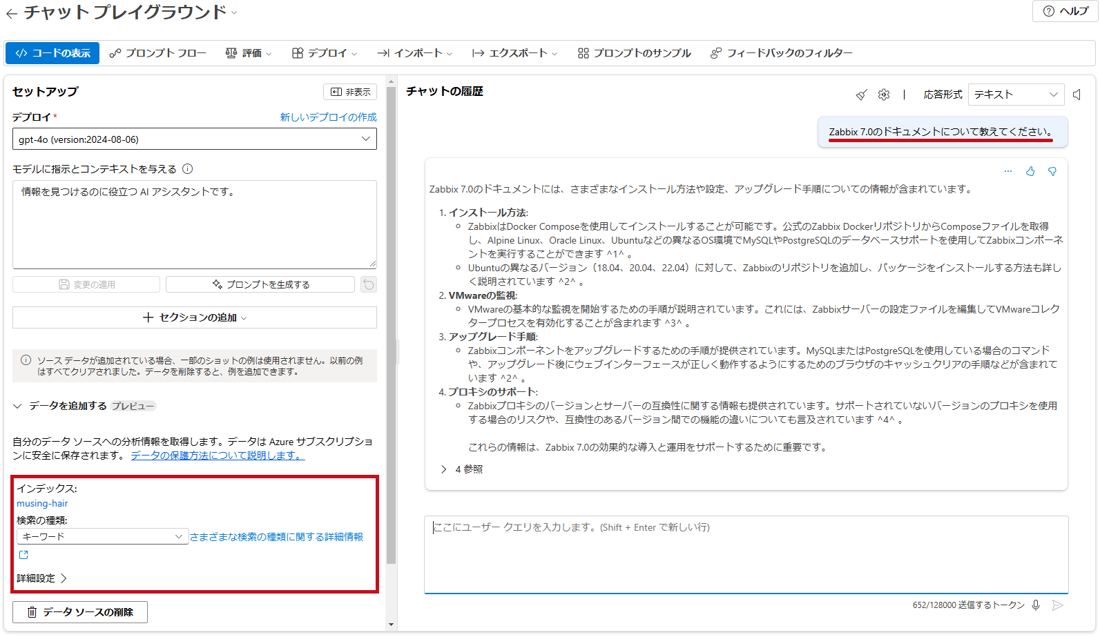Expand the デプロイ toolbar menu
This screenshot has height=637, width=1100.
tap(325, 53)
